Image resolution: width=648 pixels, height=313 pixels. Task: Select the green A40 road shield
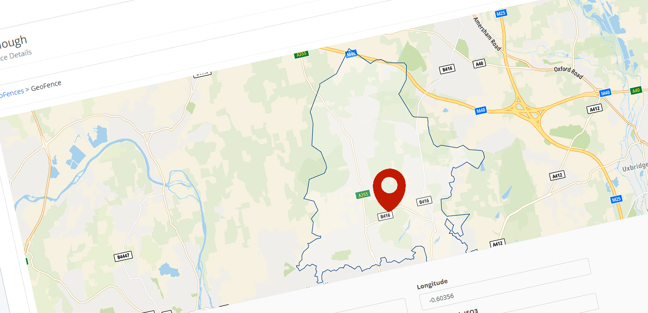click(636, 90)
